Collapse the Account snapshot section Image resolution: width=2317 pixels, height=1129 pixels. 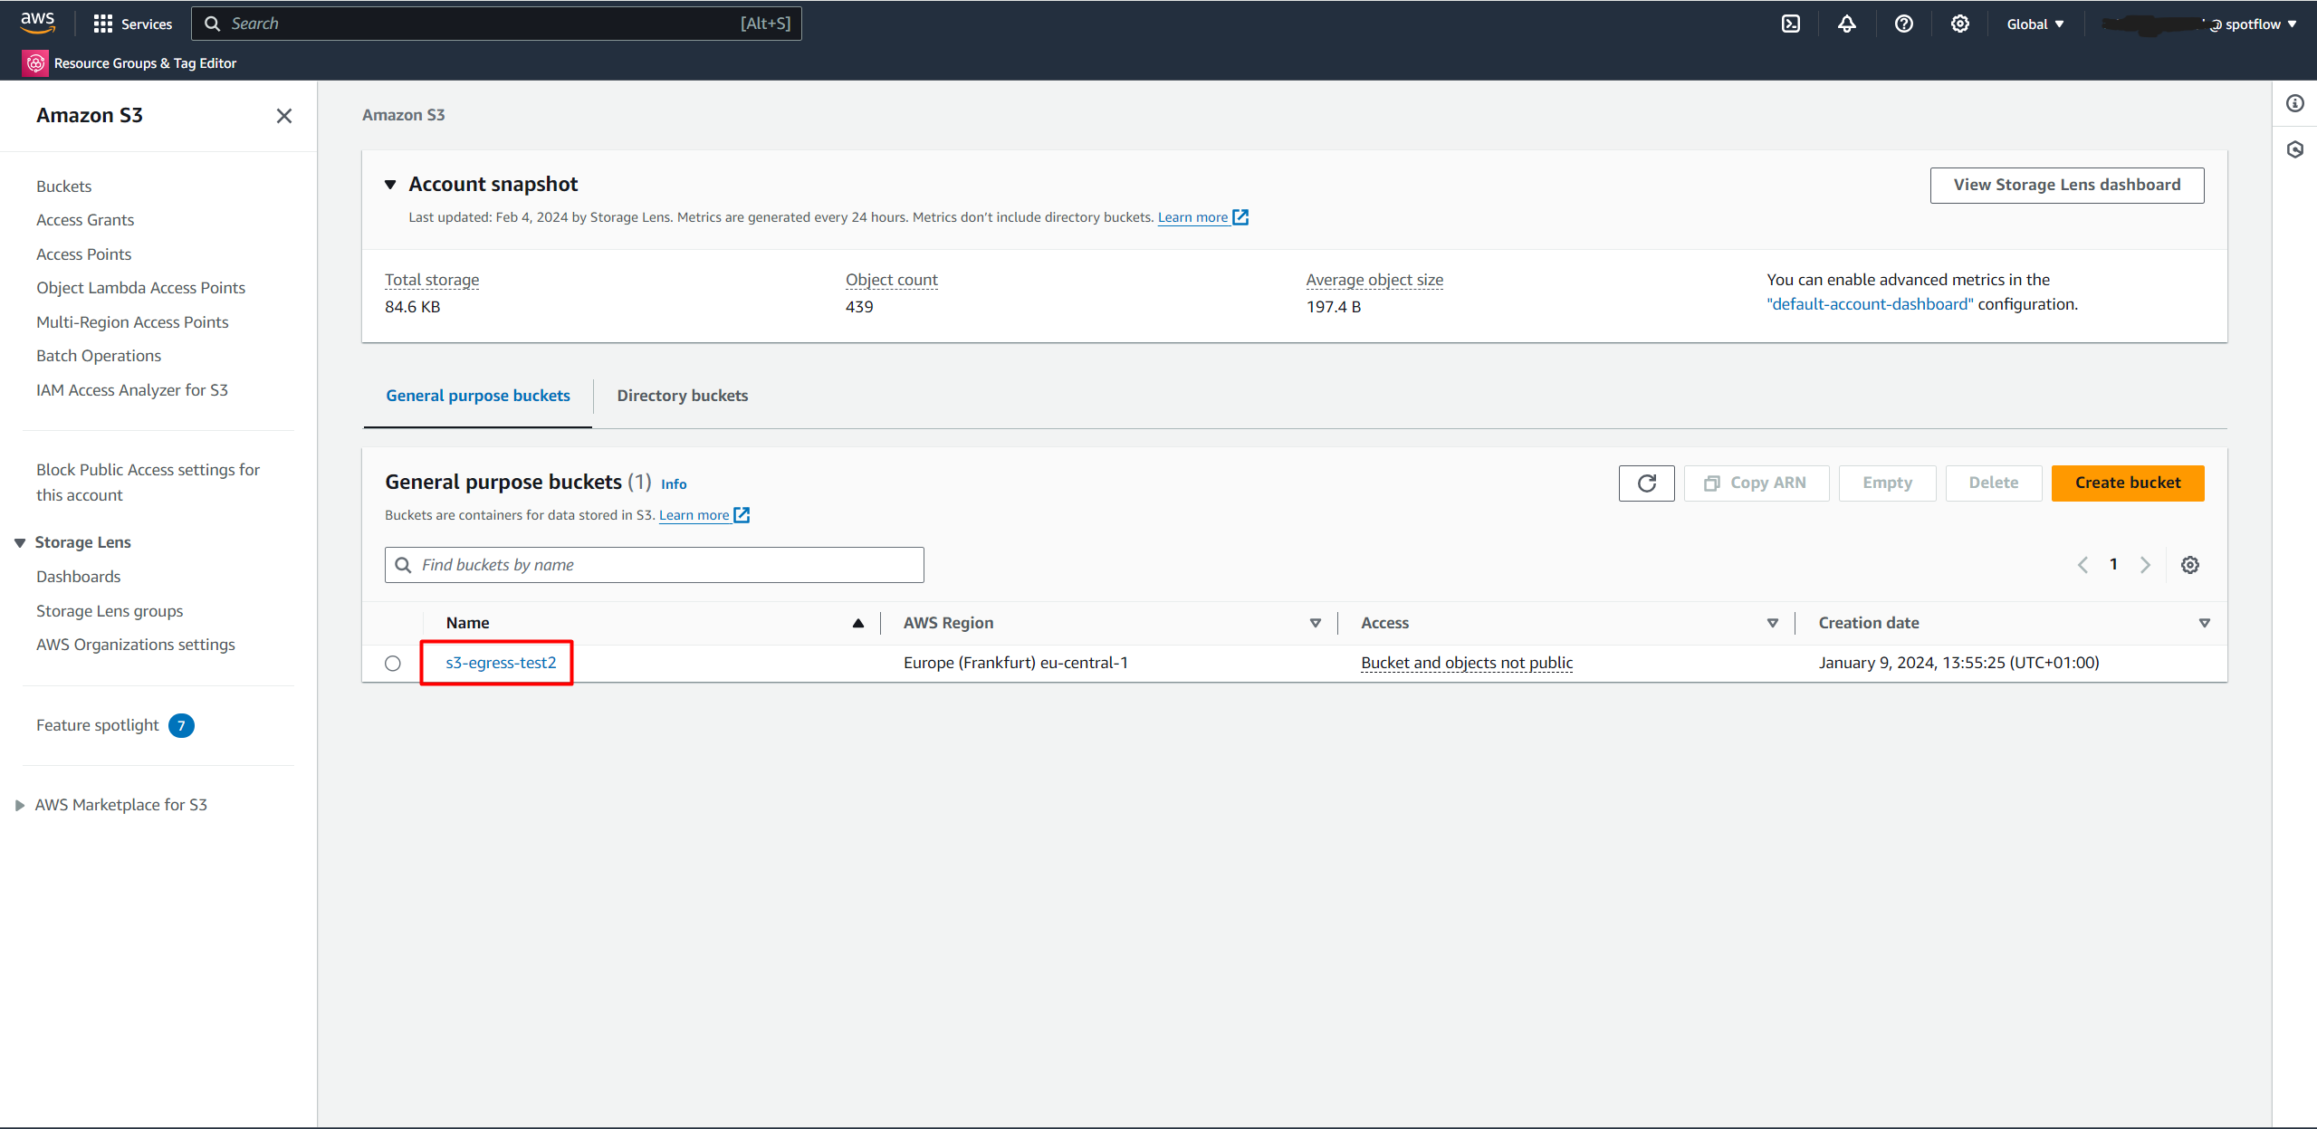tap(390, 184)
